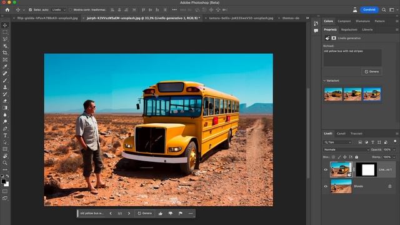Viewport: 400px width, 225px height.
Task: Open the workspace layout switcher icon
Action: (x=392, y=10)
